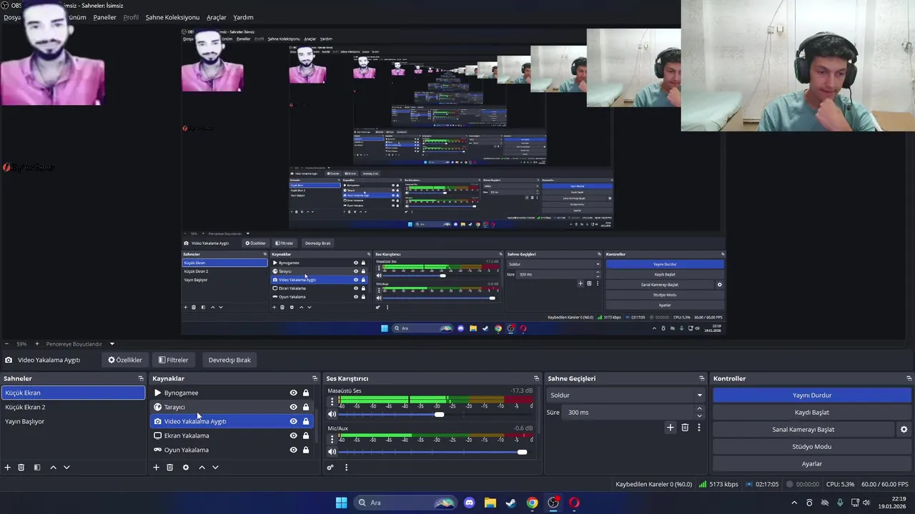
Task: Add a new source in Kaynaklar panel
Action: [156, 468]
